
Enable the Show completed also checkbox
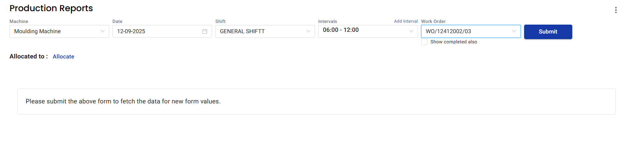(425, 42)
